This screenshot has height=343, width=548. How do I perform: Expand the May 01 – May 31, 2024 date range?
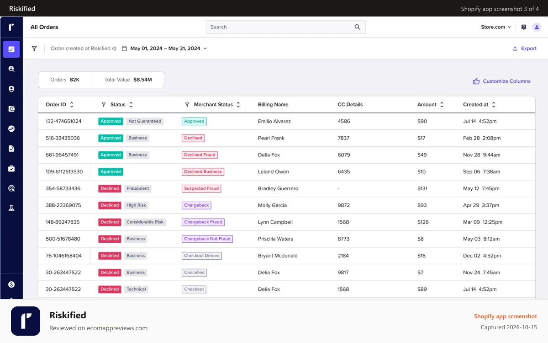[x=169, y=48]
